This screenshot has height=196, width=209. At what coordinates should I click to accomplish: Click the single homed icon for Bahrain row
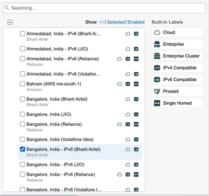(x=136, y=84)
